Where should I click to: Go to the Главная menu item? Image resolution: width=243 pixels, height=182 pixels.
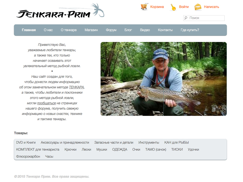[x=29, y=30]
